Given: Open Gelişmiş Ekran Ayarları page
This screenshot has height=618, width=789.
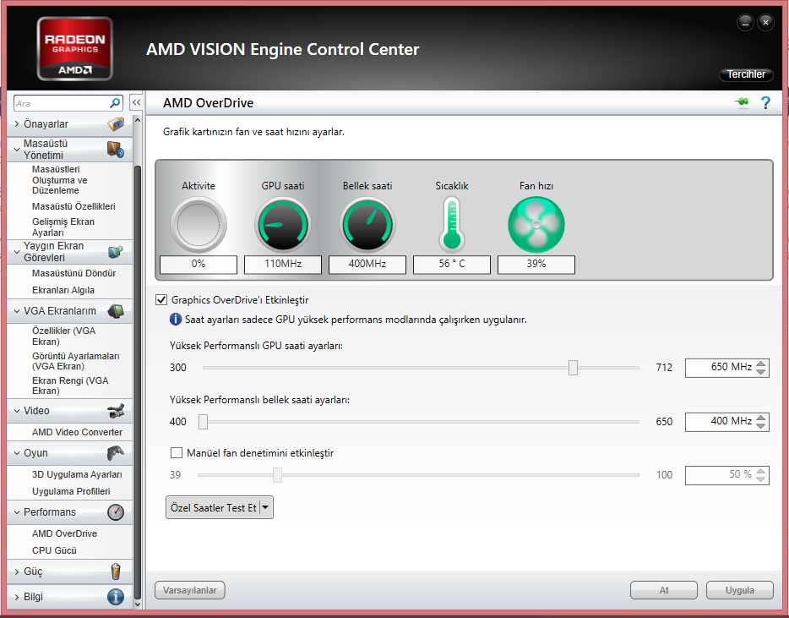Looking at the screenshot, I should [63, 227].
